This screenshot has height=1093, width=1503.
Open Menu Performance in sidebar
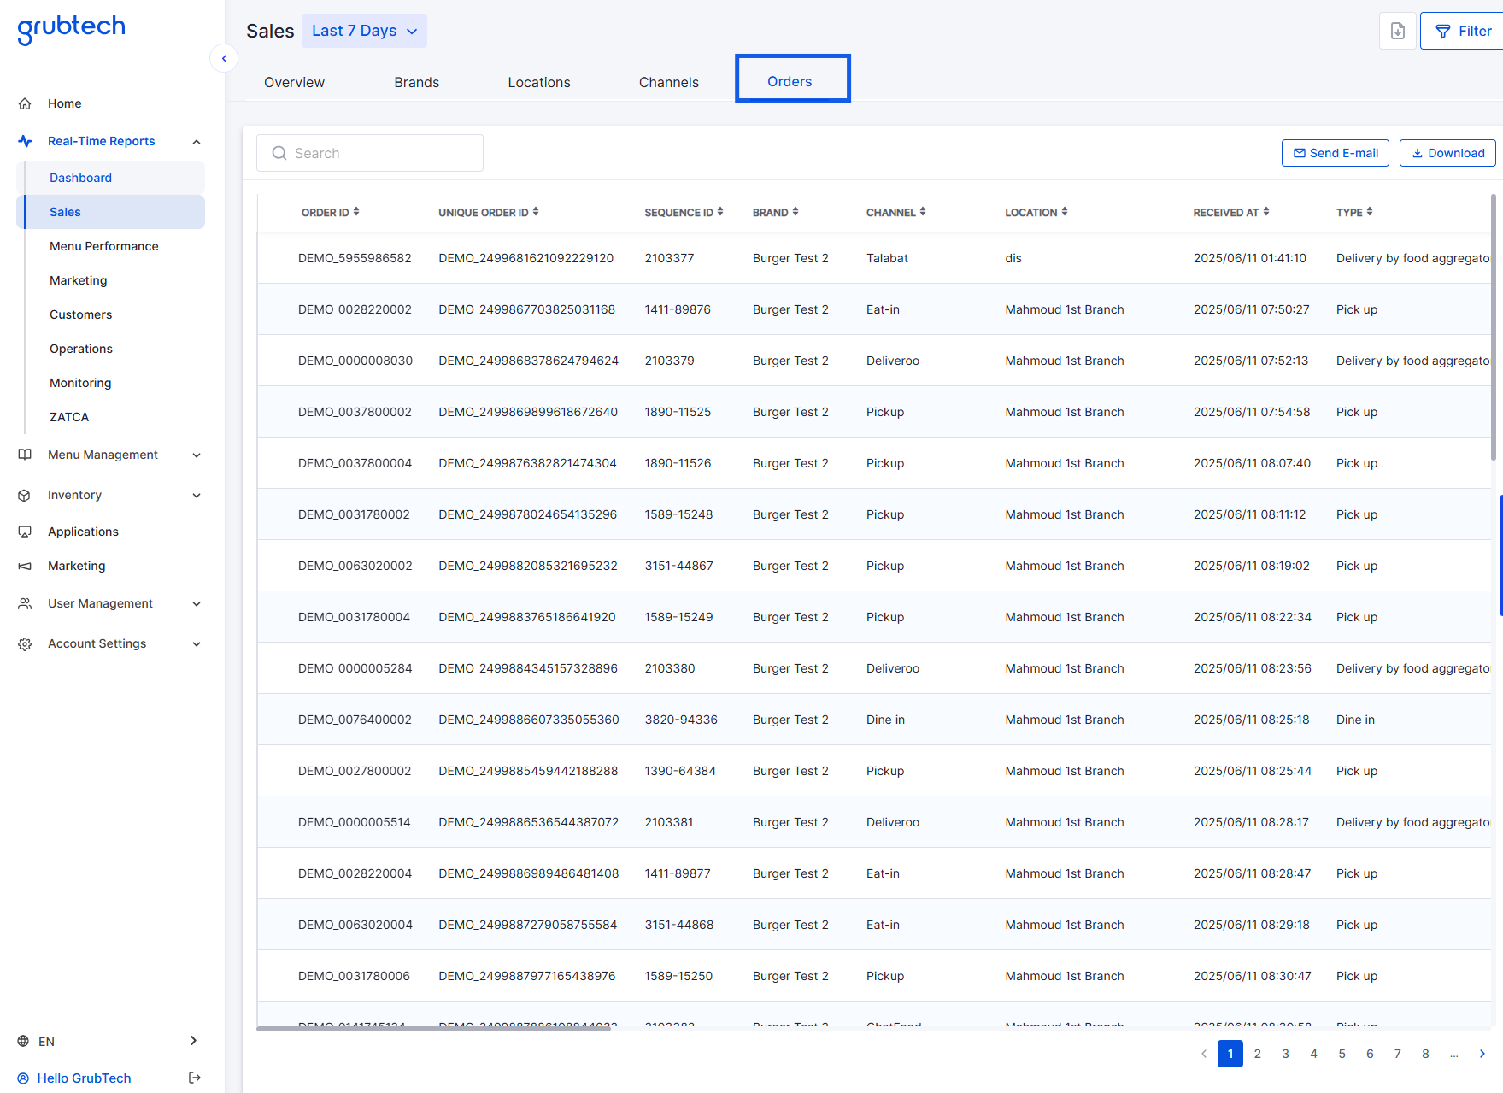click(104, 246)
